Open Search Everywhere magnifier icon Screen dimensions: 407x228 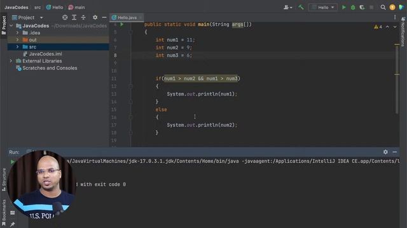point(383,7)
